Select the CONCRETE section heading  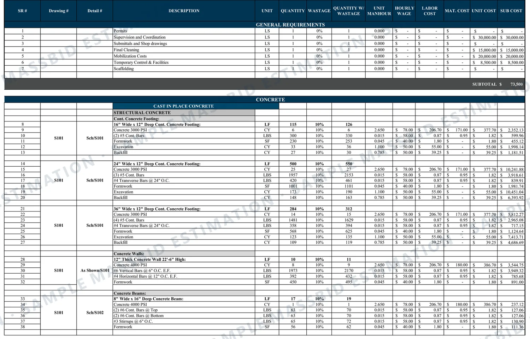click(x=270, y=100)
